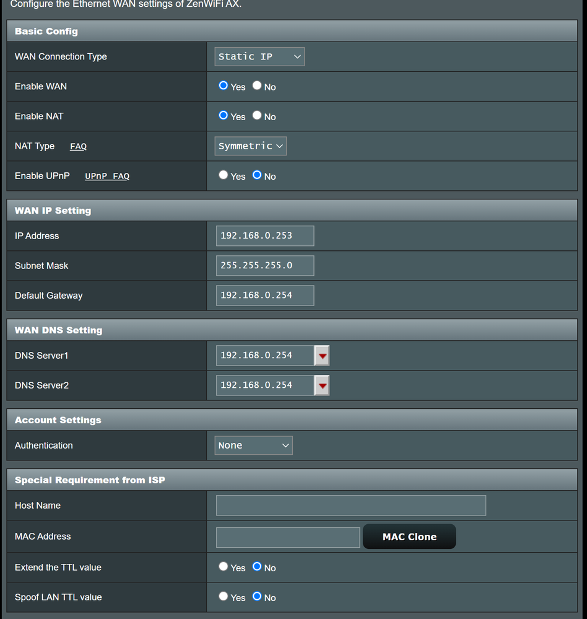Click the DNS Server1 text field
This screenshot has width=587, height=619.
pos(264,356)
